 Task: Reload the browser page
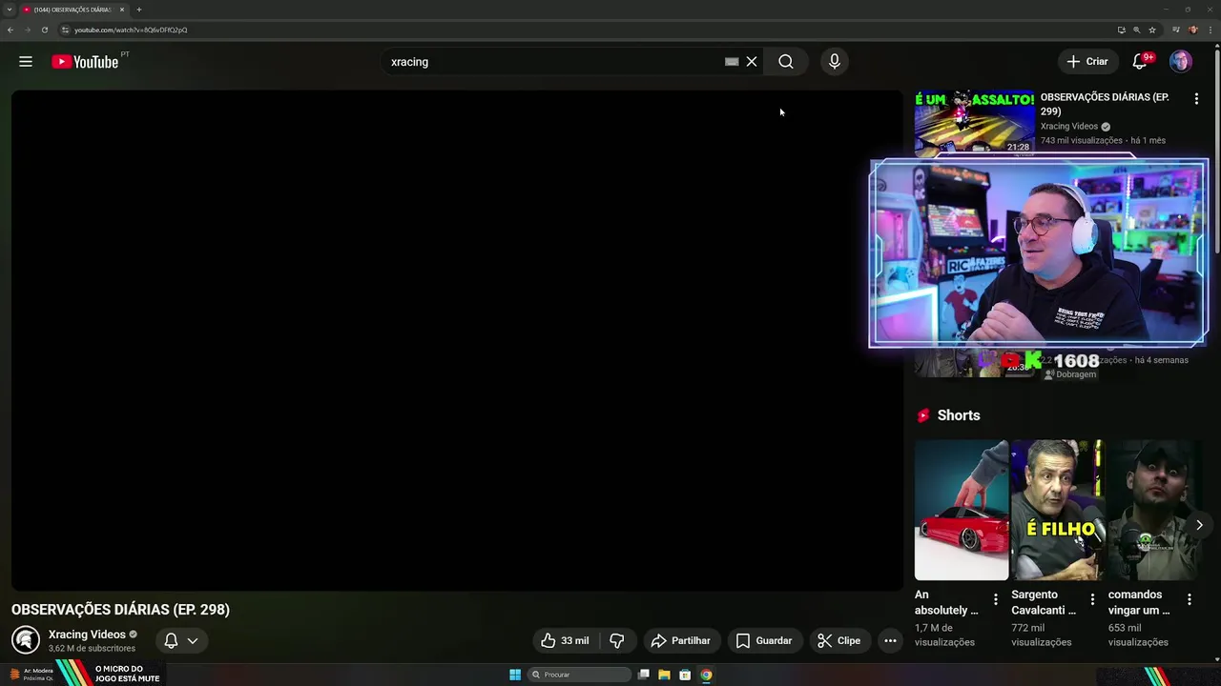click(44, 30)
